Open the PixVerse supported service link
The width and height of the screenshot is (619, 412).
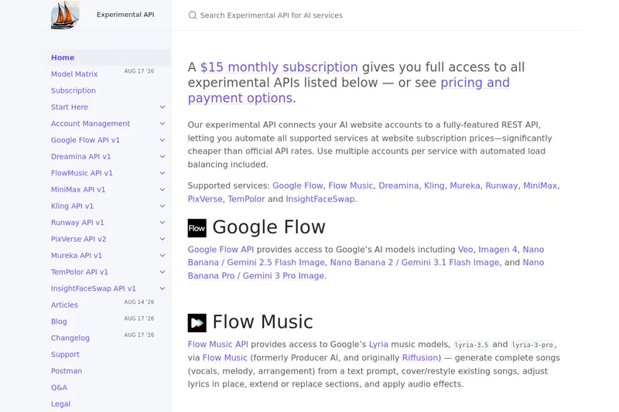205,199
